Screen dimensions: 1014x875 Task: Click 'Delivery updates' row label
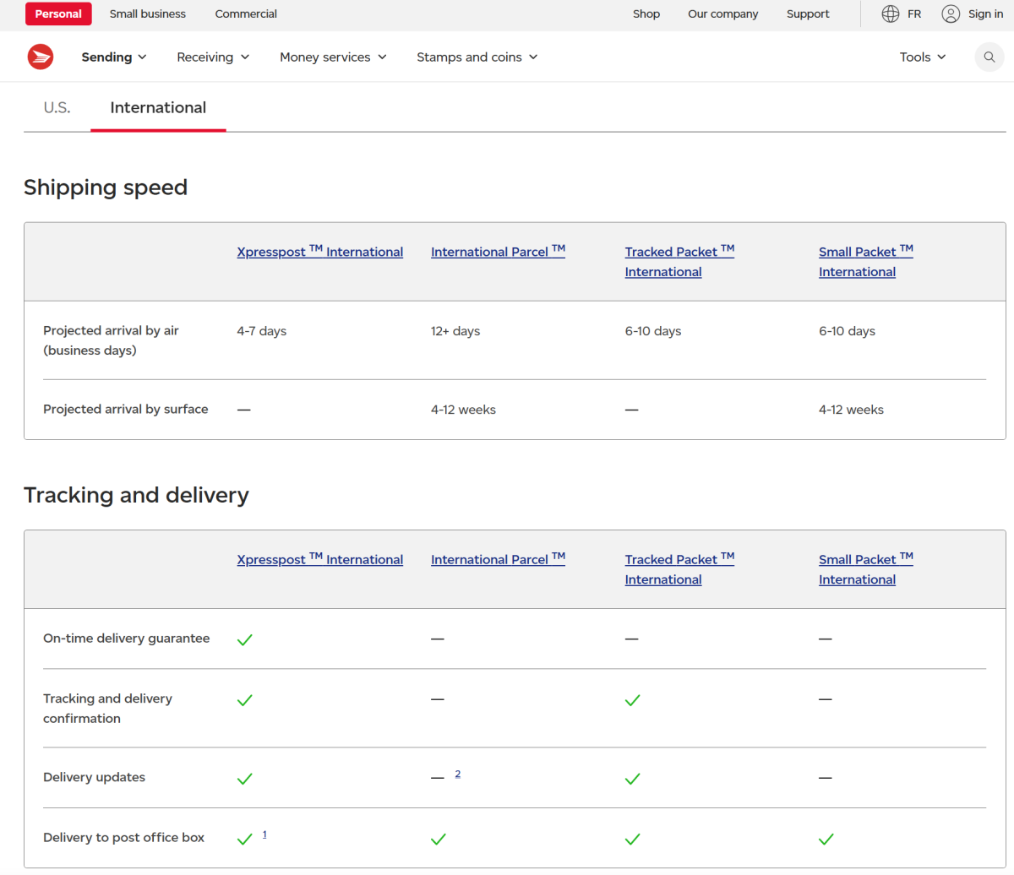coord(94,777)
